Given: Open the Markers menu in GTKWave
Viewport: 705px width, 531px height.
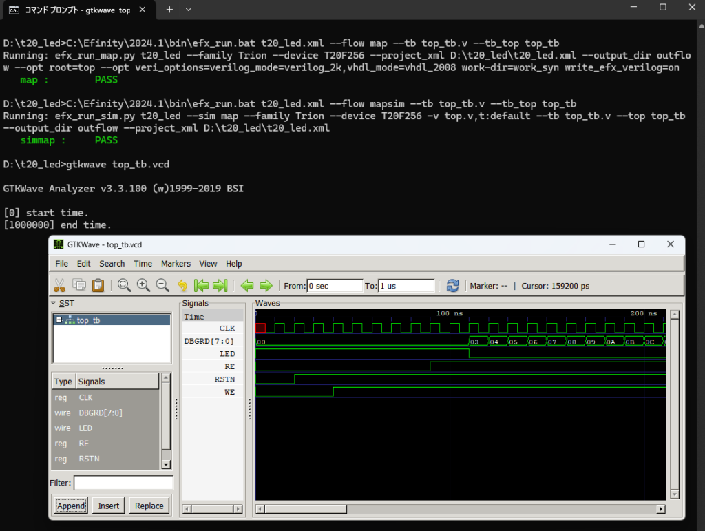Looking at the screenshot, I should [176, 264].
